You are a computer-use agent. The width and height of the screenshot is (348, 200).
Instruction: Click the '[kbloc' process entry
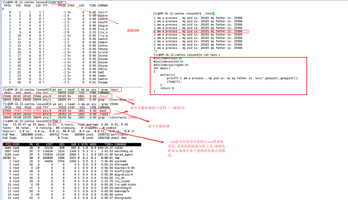pyautogui.click(x=102, y=69)
